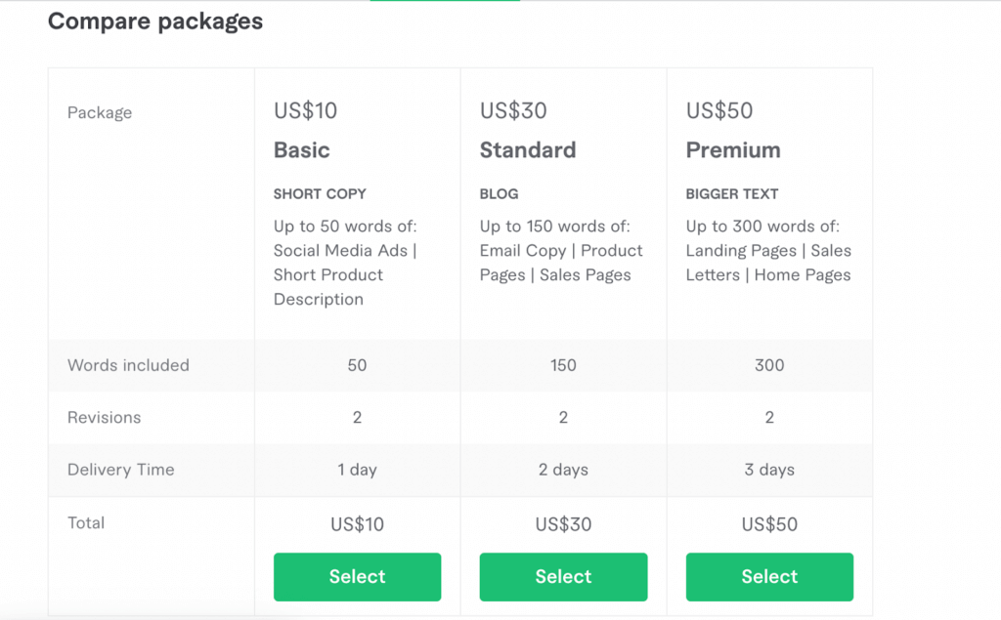The width and height of the screenshot is (1001, 620).
Task: Select the Basic package button
Action: click(357, 577)
